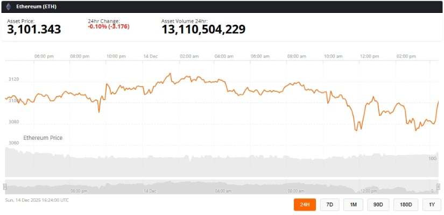Show the 1M price history
The height and width of the screenshot is (215, 444).
tap(353, 205)
